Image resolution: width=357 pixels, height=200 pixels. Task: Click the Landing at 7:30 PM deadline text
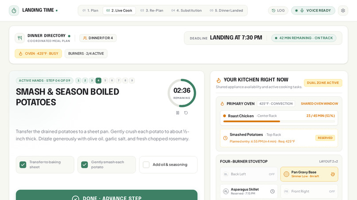[236, 38]
